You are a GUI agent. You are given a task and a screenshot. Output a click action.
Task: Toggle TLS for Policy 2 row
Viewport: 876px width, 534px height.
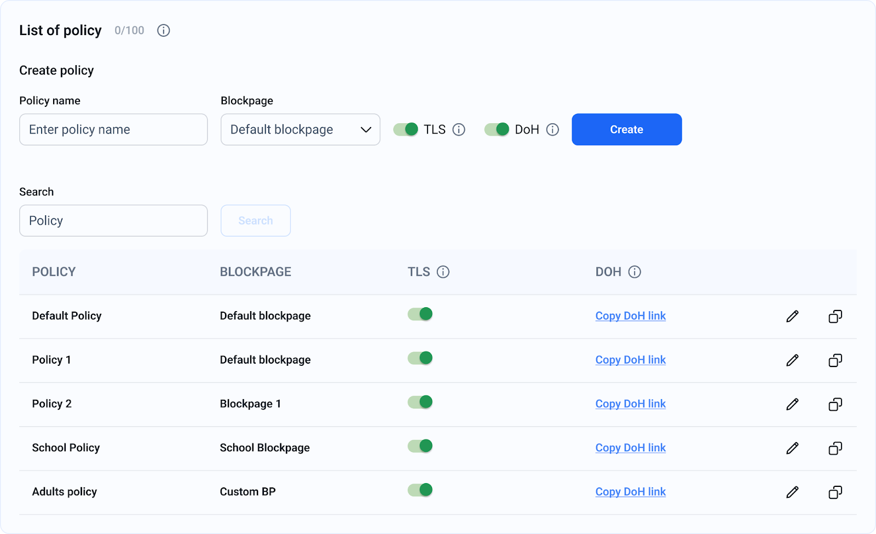[x=420, y=402]
